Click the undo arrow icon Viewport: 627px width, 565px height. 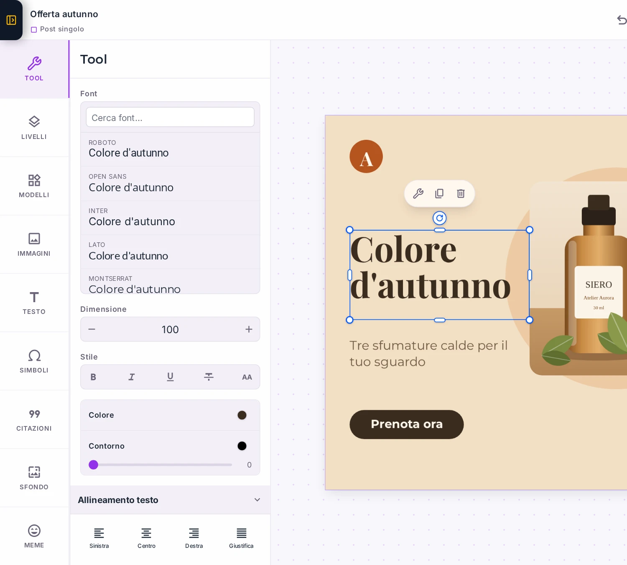[622, 20]
